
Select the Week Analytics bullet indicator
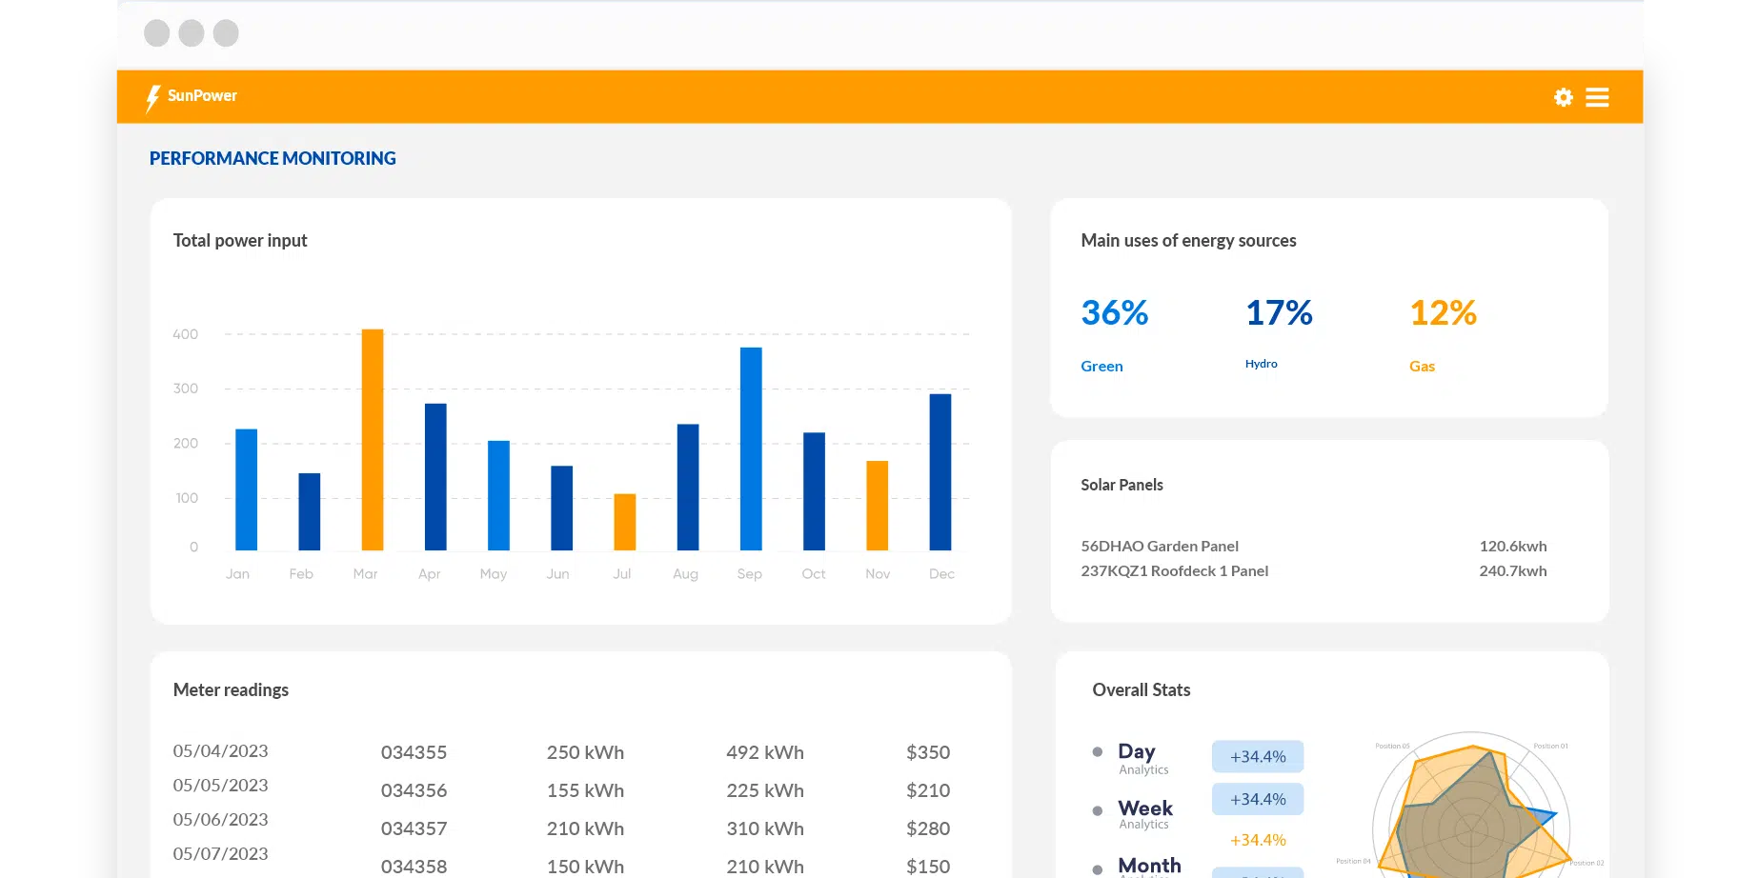[1096, 811]
